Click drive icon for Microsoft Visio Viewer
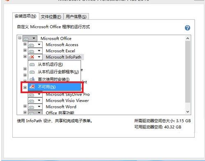This screenshot has height=161, width=205. click(32, 101)
